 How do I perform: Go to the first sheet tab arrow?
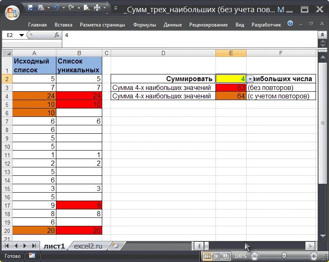6,246
